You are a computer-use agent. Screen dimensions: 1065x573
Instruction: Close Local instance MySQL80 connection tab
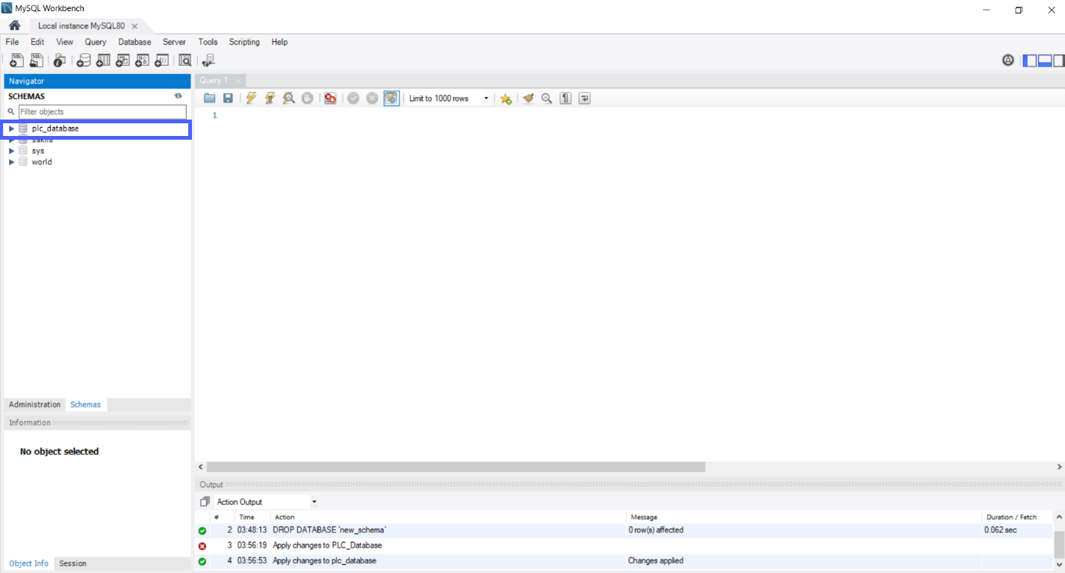point(134,26)
